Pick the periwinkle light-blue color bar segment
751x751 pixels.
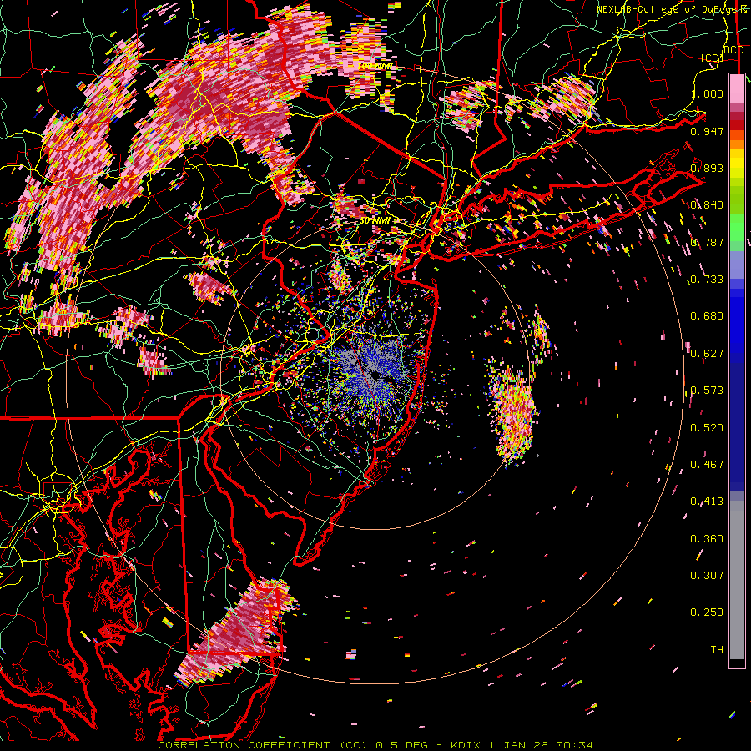tap(737, 265)
